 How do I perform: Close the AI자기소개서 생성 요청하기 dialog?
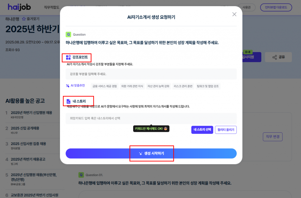234,14
